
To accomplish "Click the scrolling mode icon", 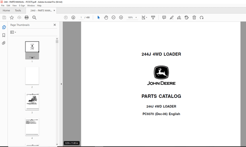I will tap(153, 17).
